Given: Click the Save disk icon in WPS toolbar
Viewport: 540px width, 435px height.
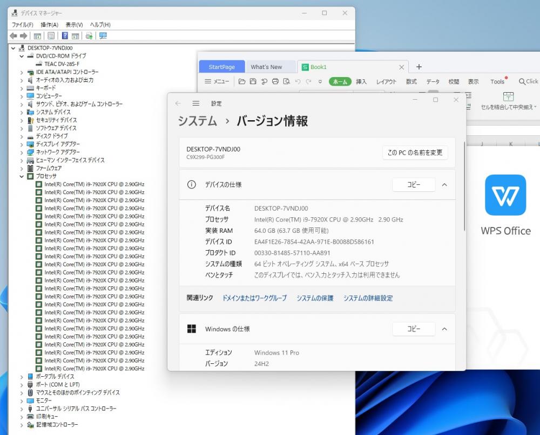Looking at the screenshot, I should point(253,81).
